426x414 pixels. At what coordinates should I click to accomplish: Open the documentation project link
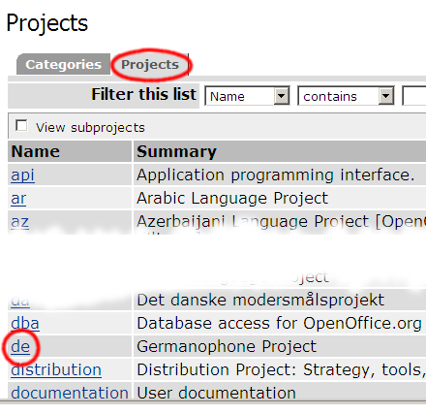(x=70, y=393)
